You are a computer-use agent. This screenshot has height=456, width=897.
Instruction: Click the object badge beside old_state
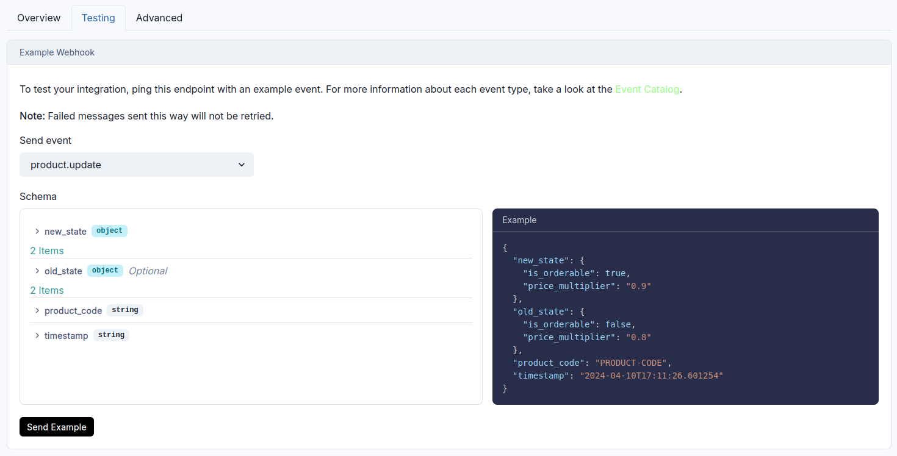(105, 271)
